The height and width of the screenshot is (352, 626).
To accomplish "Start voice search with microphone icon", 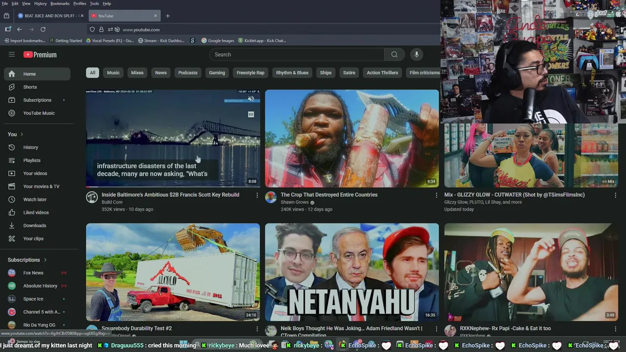I will pos(417,54).
